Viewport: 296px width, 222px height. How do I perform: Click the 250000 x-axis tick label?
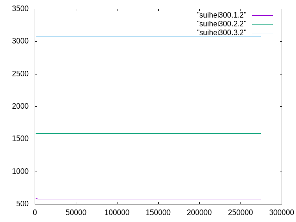tap(240, 213)
